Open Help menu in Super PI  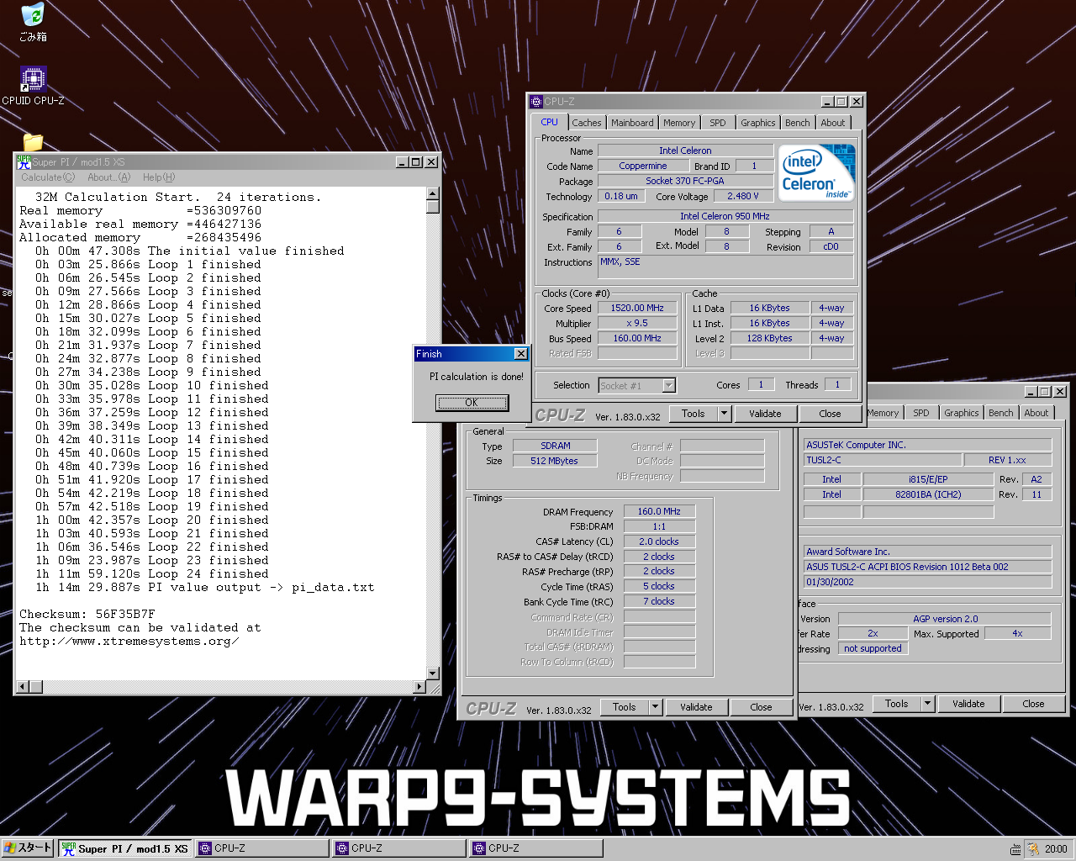coord(159,177)
